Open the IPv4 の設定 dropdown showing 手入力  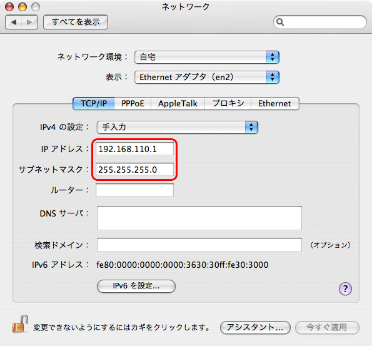tap(177, 127)
